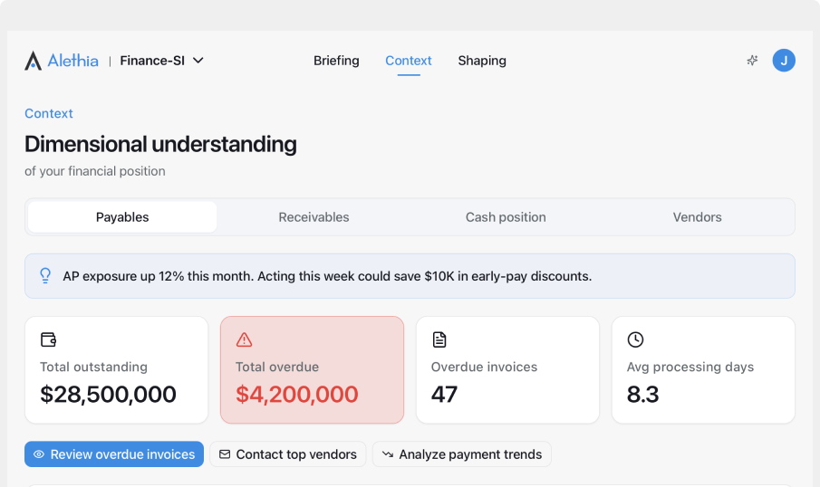Viewport: 820px width, 487px height.
Task: Select the Context navigation tab
Action: (x=409, y=61)
